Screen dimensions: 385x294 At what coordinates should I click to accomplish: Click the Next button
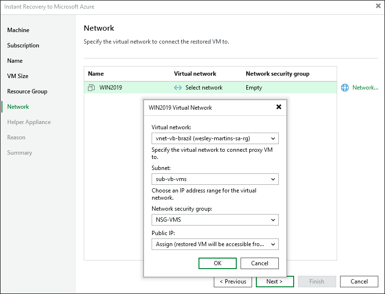[x=275, y=282]
